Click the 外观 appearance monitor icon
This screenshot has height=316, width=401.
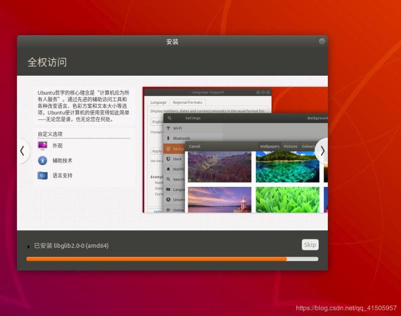tap(42, 146)
